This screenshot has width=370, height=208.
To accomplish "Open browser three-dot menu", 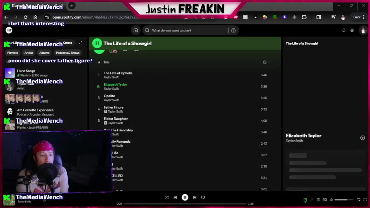I will (x=364, y=17).
